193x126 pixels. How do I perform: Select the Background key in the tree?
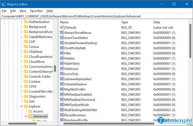coord(37,27)
